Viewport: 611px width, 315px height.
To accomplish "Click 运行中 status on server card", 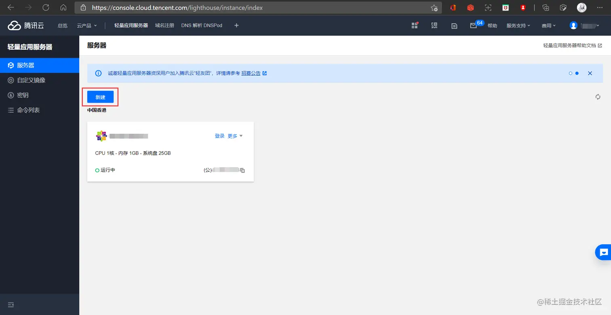I will pyautogui.click(x=105, y=170).
